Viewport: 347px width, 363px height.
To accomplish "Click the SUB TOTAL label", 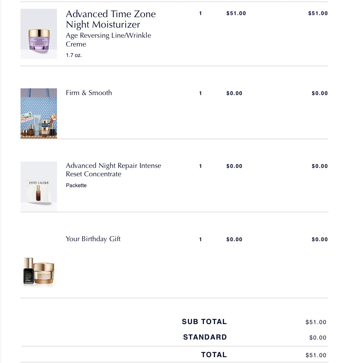I will pyautogui.click(x=204, y=322).
